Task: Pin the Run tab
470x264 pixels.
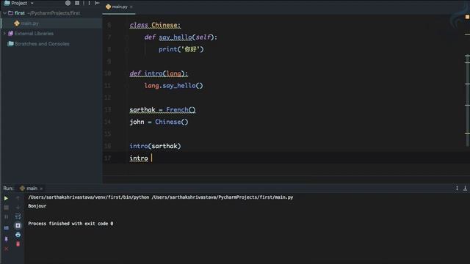Action: click(7, 239)
